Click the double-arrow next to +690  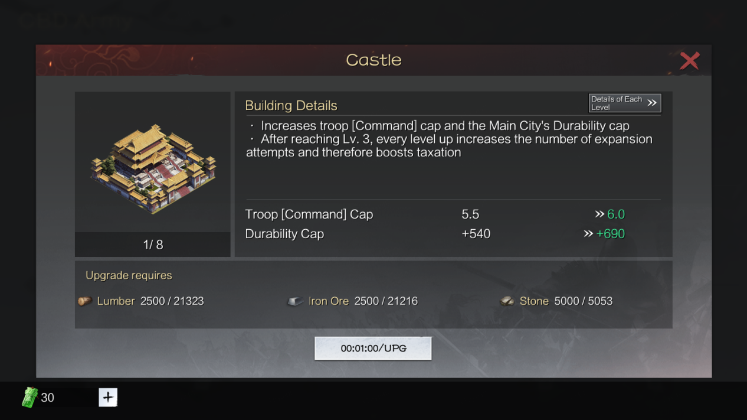[588, 234]
